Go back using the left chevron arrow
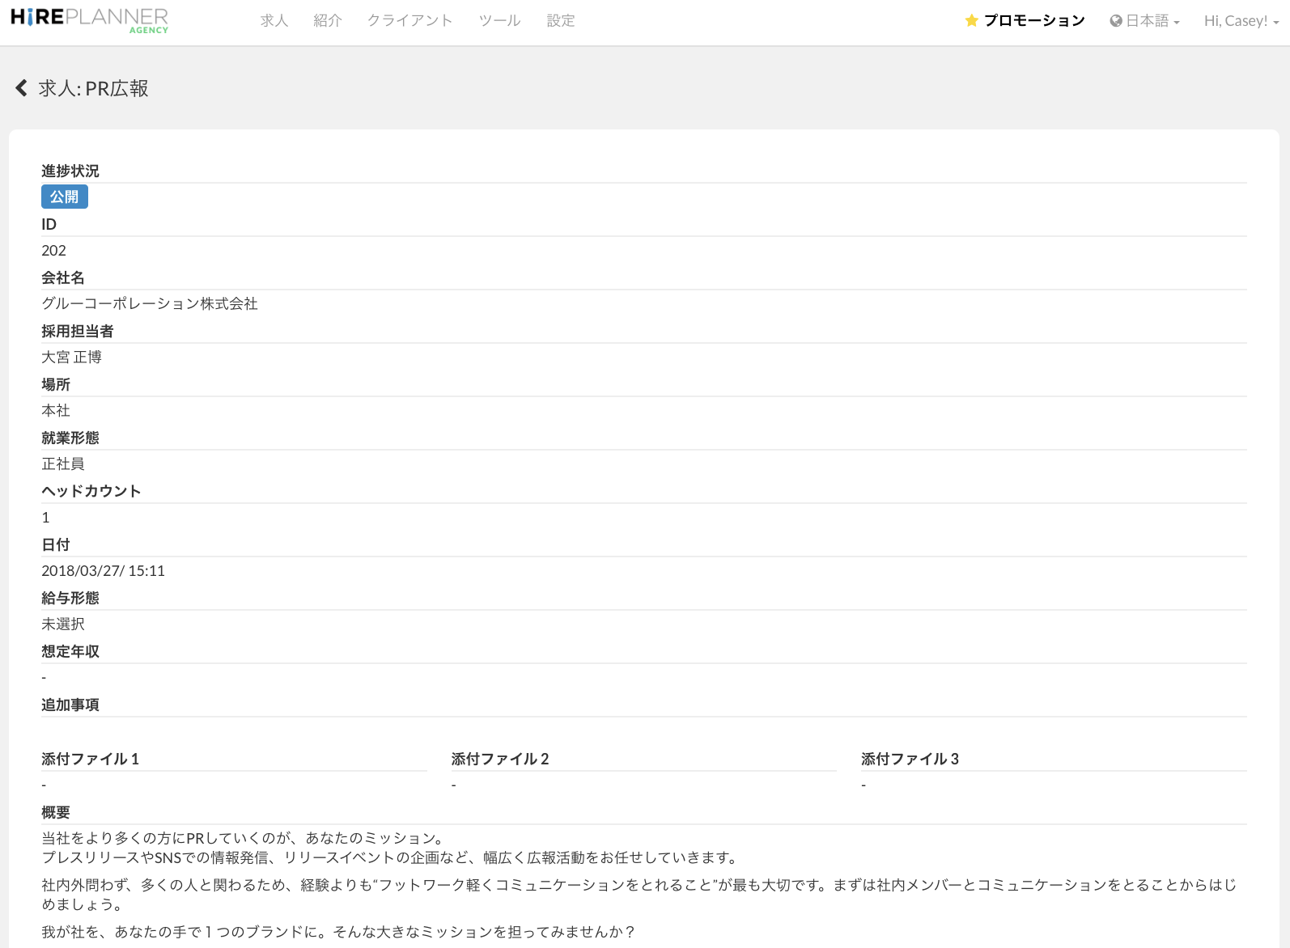The height and width of the screenshot is (948, 1290). [x=22, y=88]
